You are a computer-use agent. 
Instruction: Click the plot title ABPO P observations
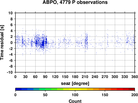pos(75,2)
